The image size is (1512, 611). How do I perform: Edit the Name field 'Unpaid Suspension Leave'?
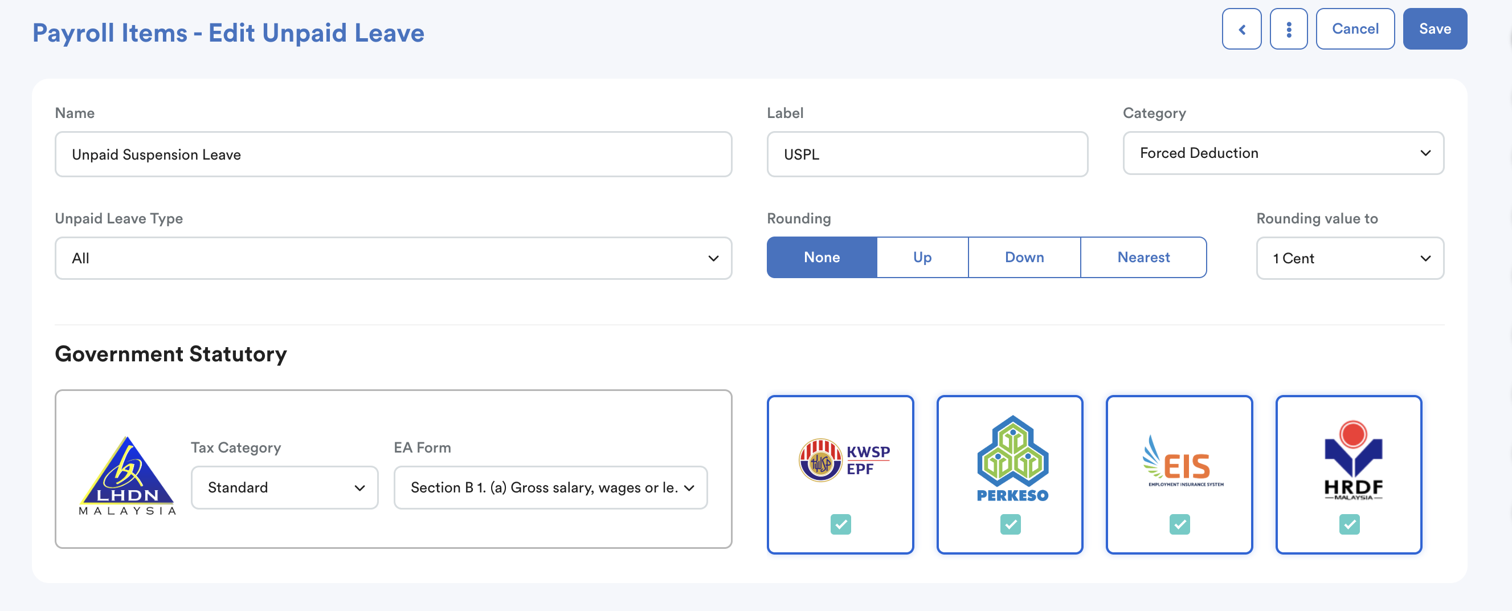coord(393,154)
